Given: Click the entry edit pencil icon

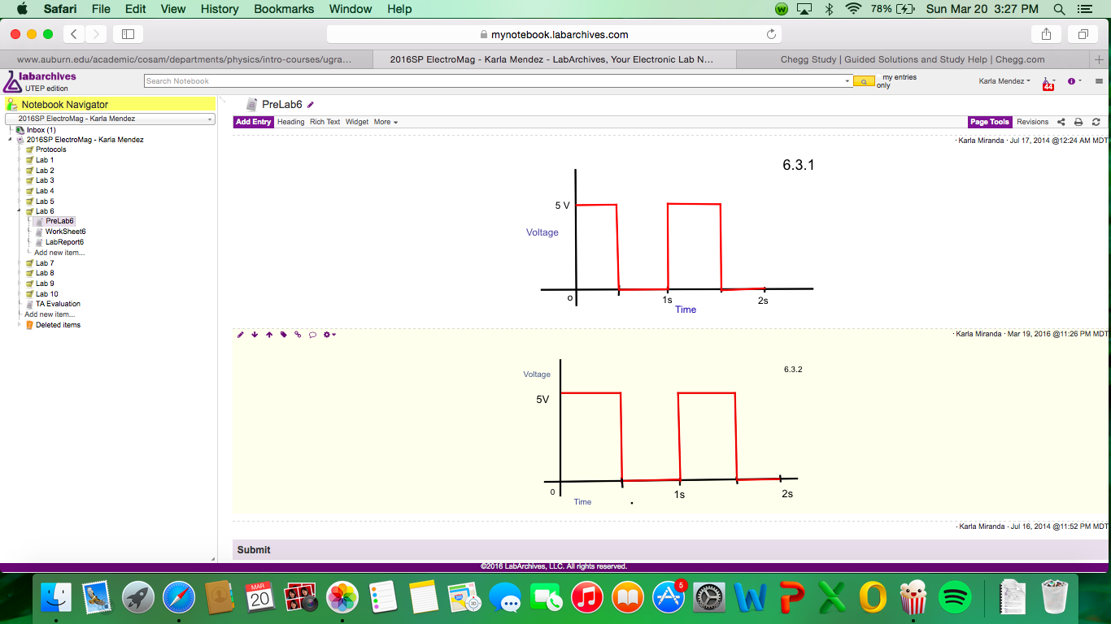Looking at the screenshot, I should (240, 335).
